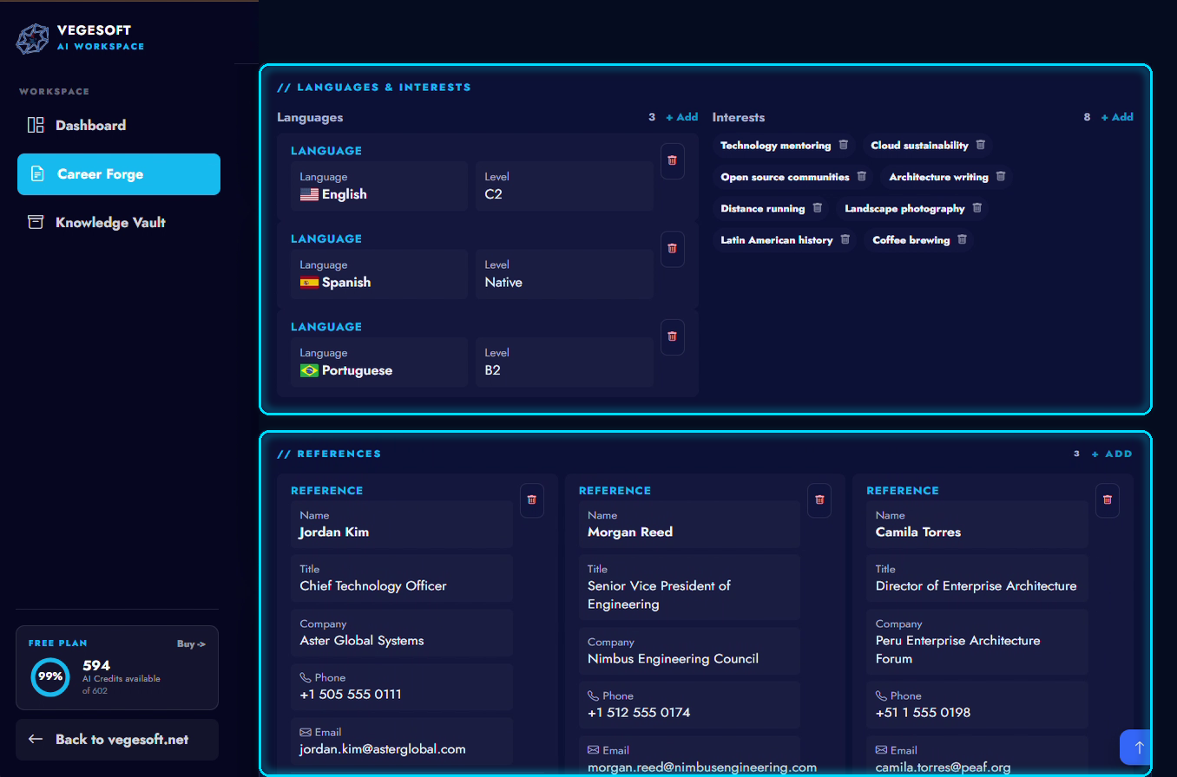
Task: Delete the Camila Torres reference
Action: pos(1108,500)
